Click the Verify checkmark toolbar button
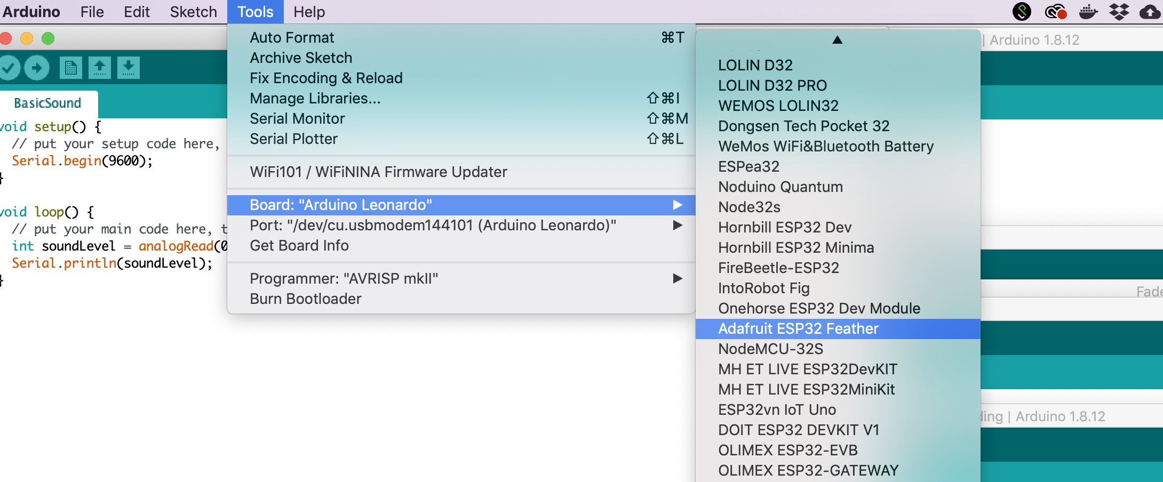The width and height of the screenshot is (1163, 482). 9,68
